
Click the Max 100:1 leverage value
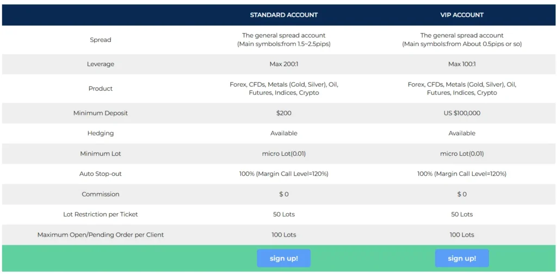462,64
